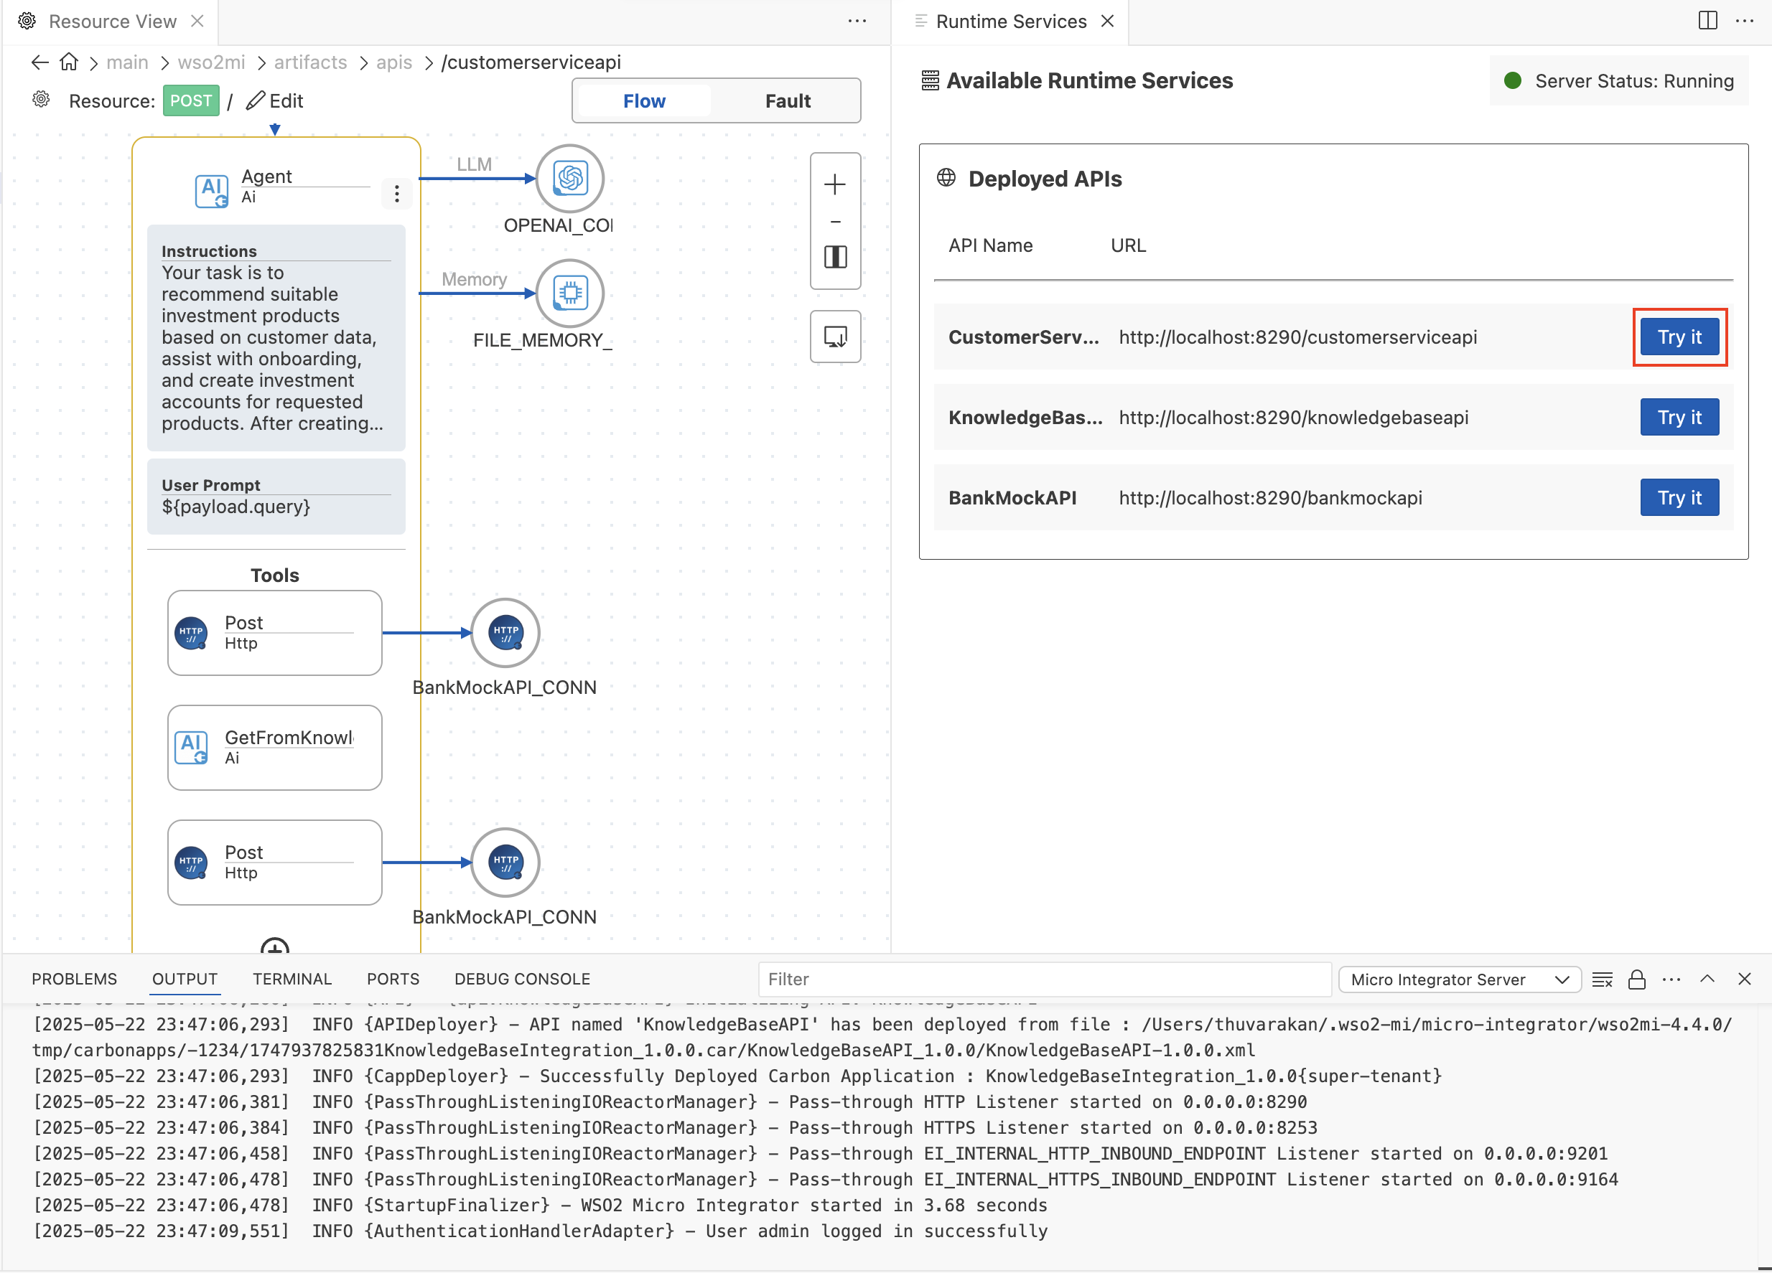This screenshot has height=1273, width=1772.
Task: Open the Micro Integrator Server output dropdown
Action: 1460,979
